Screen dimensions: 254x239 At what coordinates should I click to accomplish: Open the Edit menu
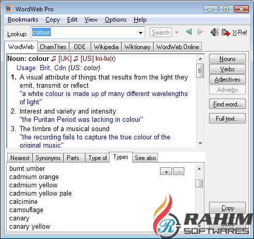72,20
